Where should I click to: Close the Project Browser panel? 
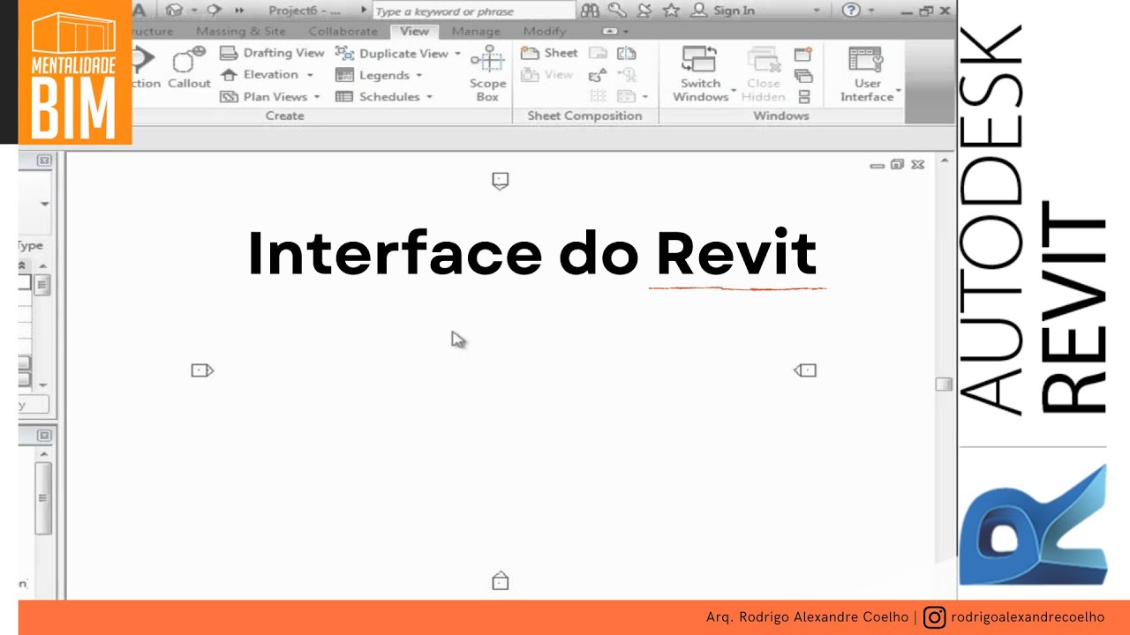43,435
